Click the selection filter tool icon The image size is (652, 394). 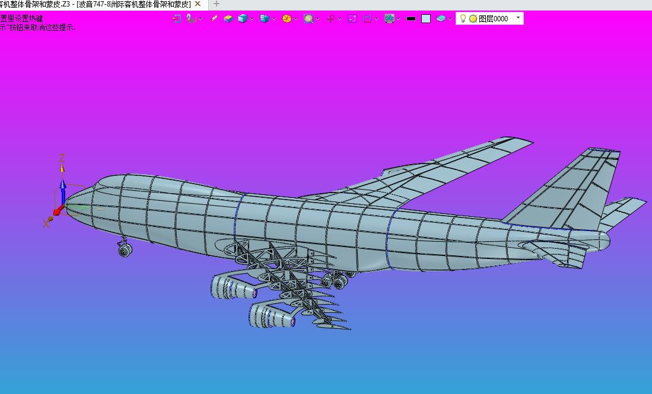pyautogui.click(x=191, y=19)
